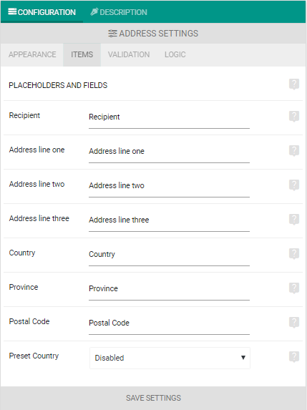Select the Items tab
Screen dimensions: 307x410
coord(82,54)
